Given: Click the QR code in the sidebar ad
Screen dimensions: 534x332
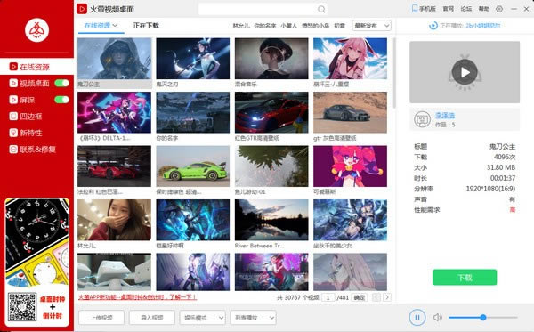Looking at the screenshot, I should 22,307.
